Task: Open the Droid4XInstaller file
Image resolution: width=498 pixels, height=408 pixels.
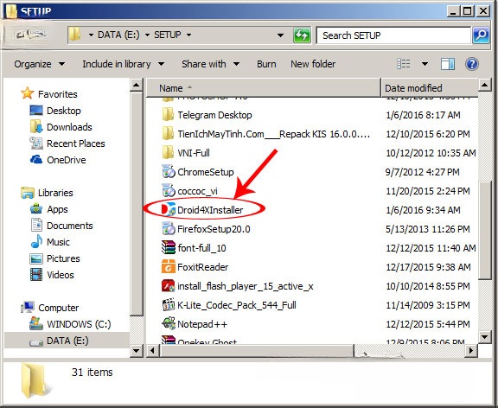Action: [x=210, y=210]
